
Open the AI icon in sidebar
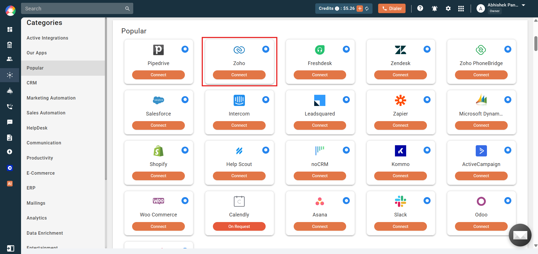(x=10, y=184)
